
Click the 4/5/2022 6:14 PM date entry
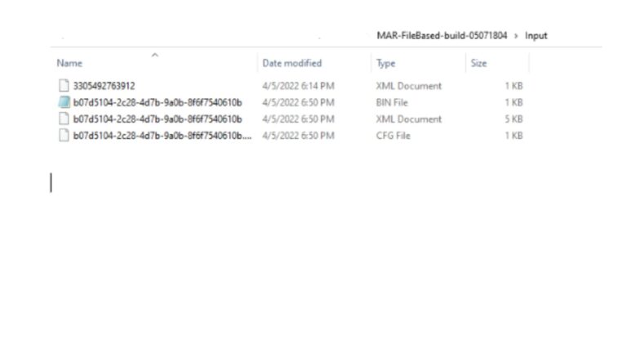(x=298, y=86)
